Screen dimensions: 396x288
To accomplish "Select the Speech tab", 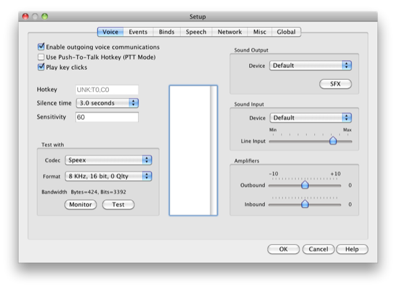I will click(x=196, y=32).
